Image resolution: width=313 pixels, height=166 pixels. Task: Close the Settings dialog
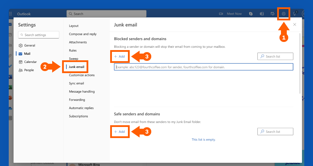coord(295,24)
